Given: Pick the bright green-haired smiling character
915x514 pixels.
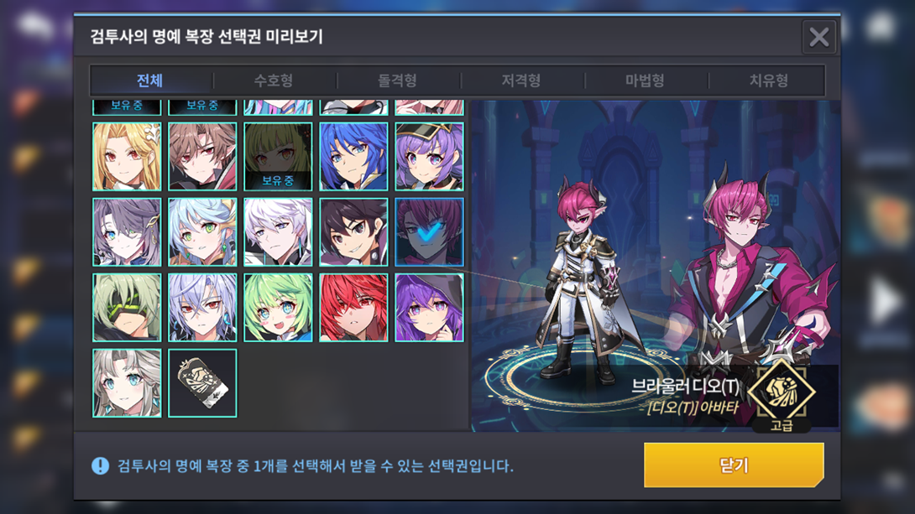Looking at the screenshot, I should 278,307.
